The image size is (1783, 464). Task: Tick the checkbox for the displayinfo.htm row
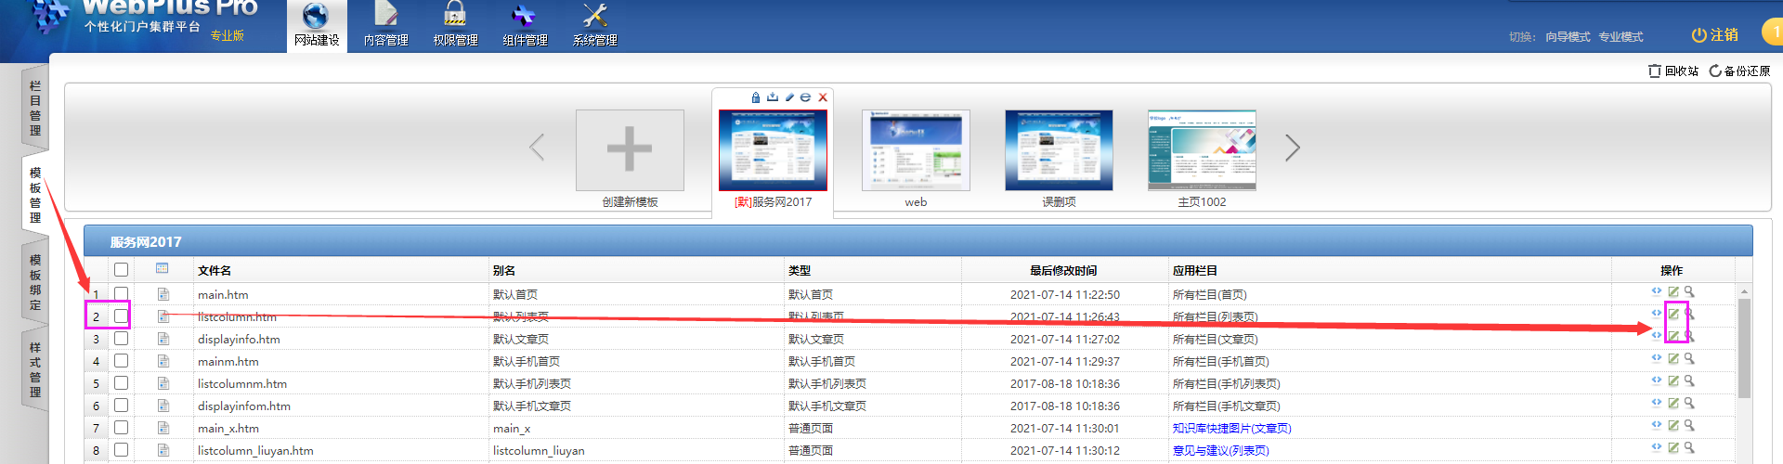(121, 339)
